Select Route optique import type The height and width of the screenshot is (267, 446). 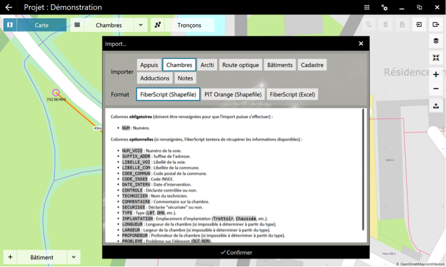(241, 65)
